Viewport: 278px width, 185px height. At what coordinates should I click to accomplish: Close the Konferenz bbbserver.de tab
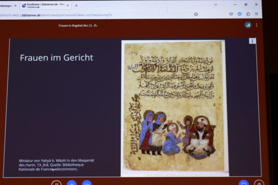67,6
